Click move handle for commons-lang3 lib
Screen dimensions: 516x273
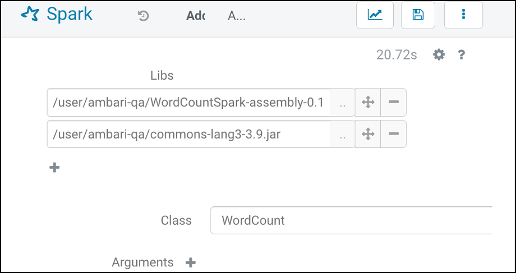(x=368, y=134)
